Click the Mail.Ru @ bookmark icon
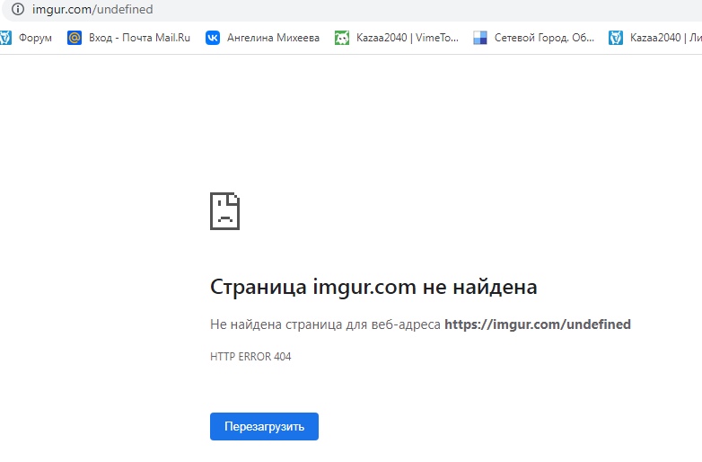This screenshot has height=462, width=702. click(75, 38)
